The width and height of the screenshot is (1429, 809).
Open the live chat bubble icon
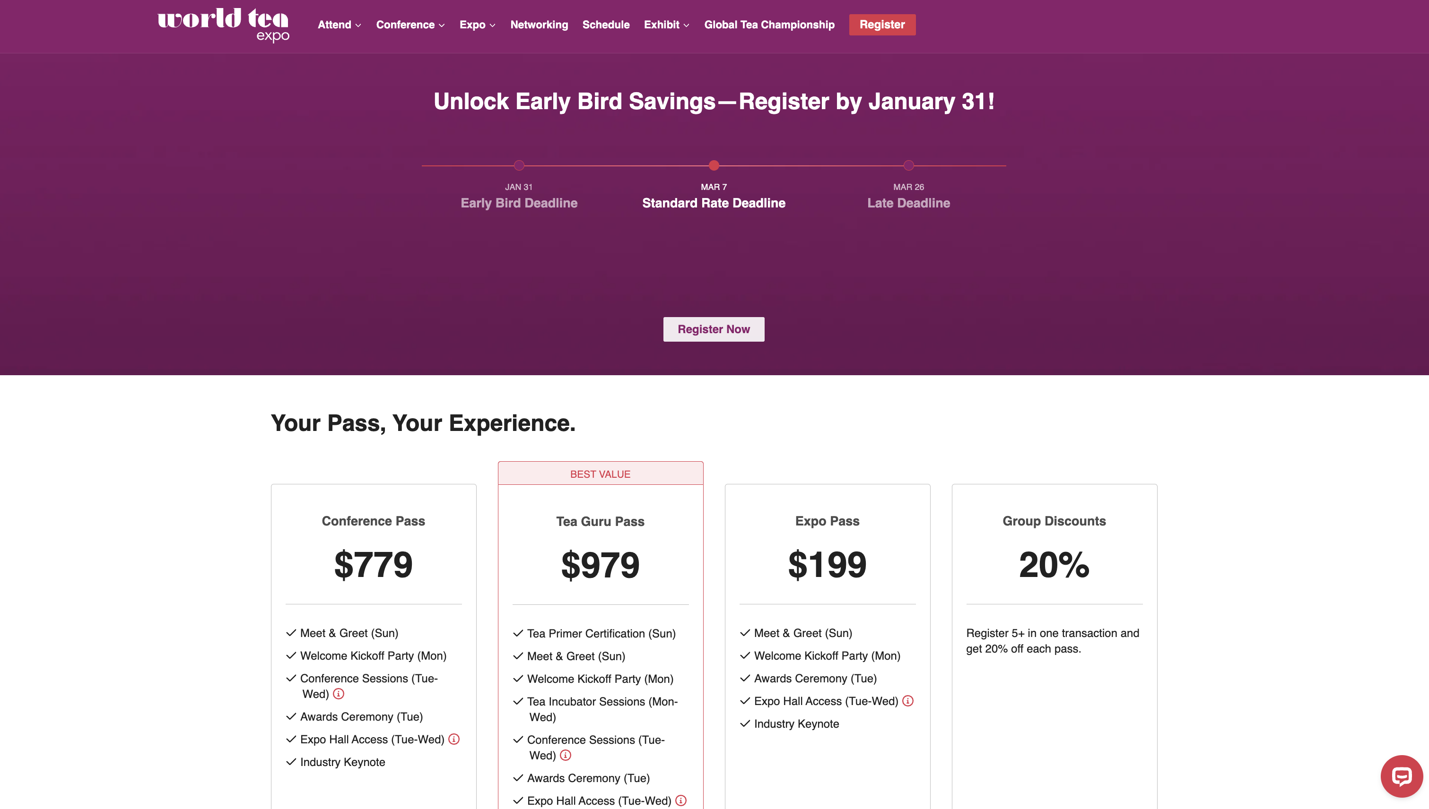pyautogui.click(x=1402, y=776)
